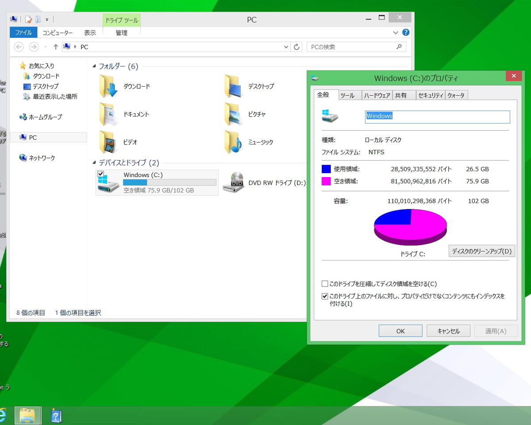The image size is (531, 425).
Task: Open Explorer help question mark
Action: [406, 32]
